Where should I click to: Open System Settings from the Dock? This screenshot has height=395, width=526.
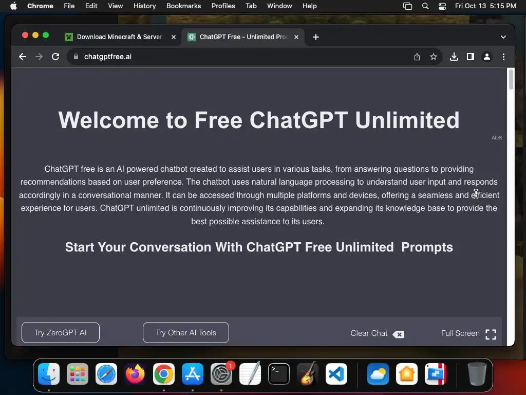221,374
